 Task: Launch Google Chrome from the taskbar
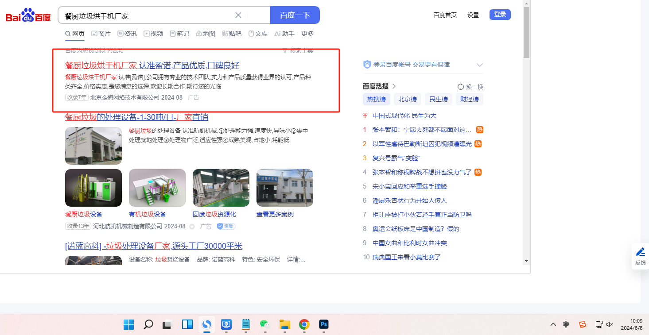(304, 325)
